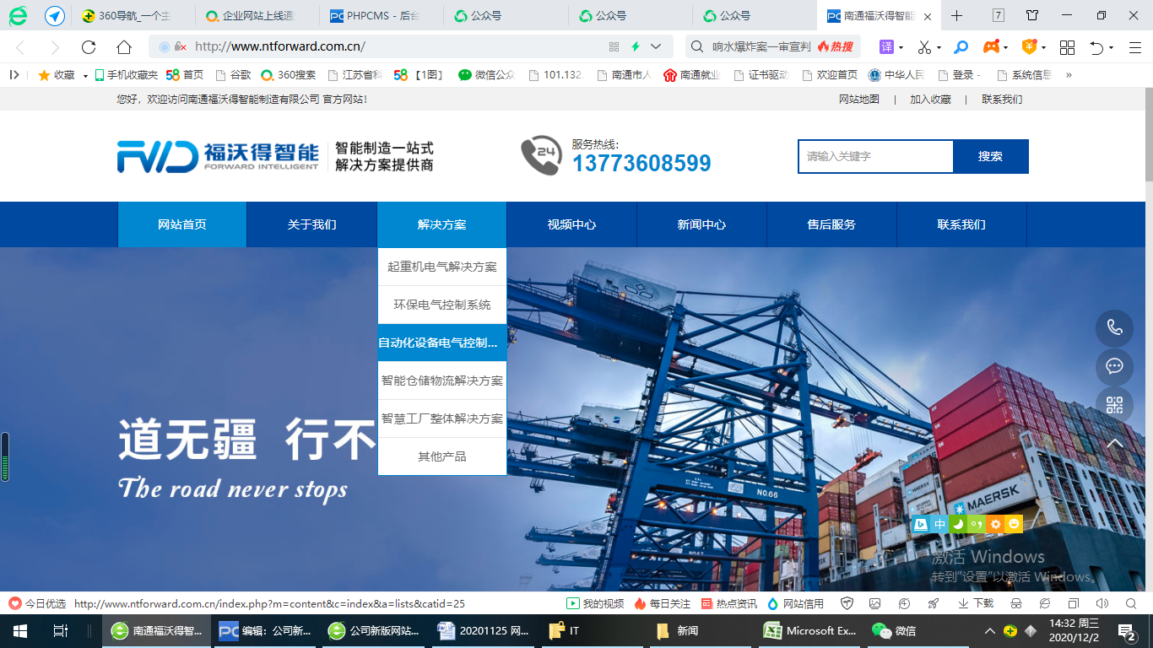The width and height of the screenshot is (1153, 648).
Task: Click the browser refresh icon
Action: pos(89,47)
